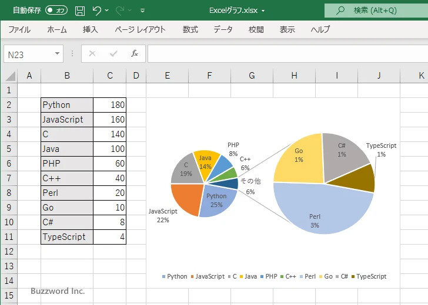Select column C header
Screen dimensions: 428x305
110,76
